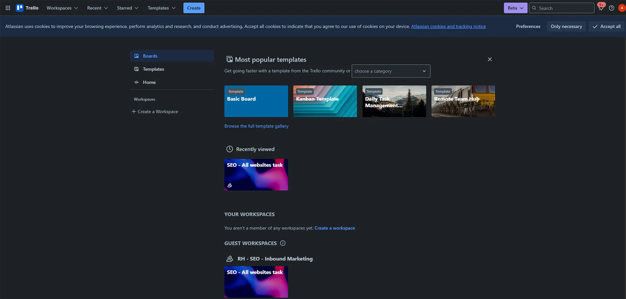Click the templates icon beside Most popular templates
Viewport: 626px width, 299px height.
tap(229, 59)
